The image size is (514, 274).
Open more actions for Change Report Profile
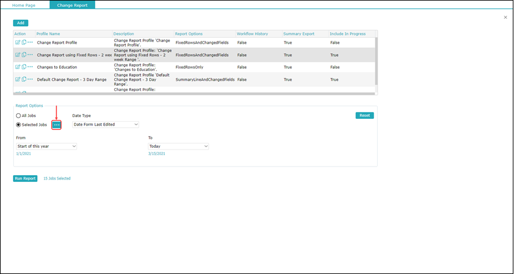pyautogui.click(x=30, y=43)
